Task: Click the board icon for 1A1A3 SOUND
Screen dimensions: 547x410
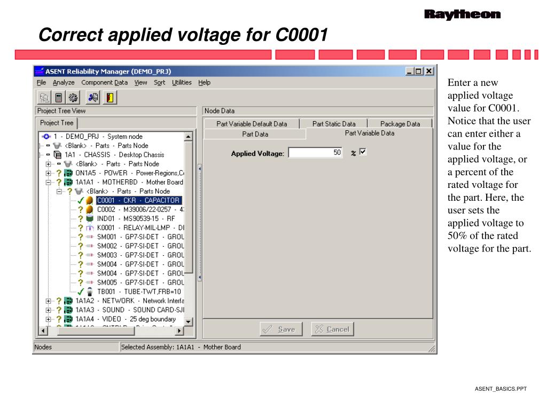Action: click(x=69, y=310)
